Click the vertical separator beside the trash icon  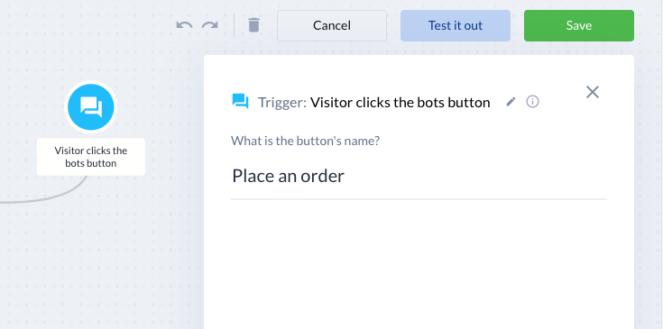coord(235,25)
